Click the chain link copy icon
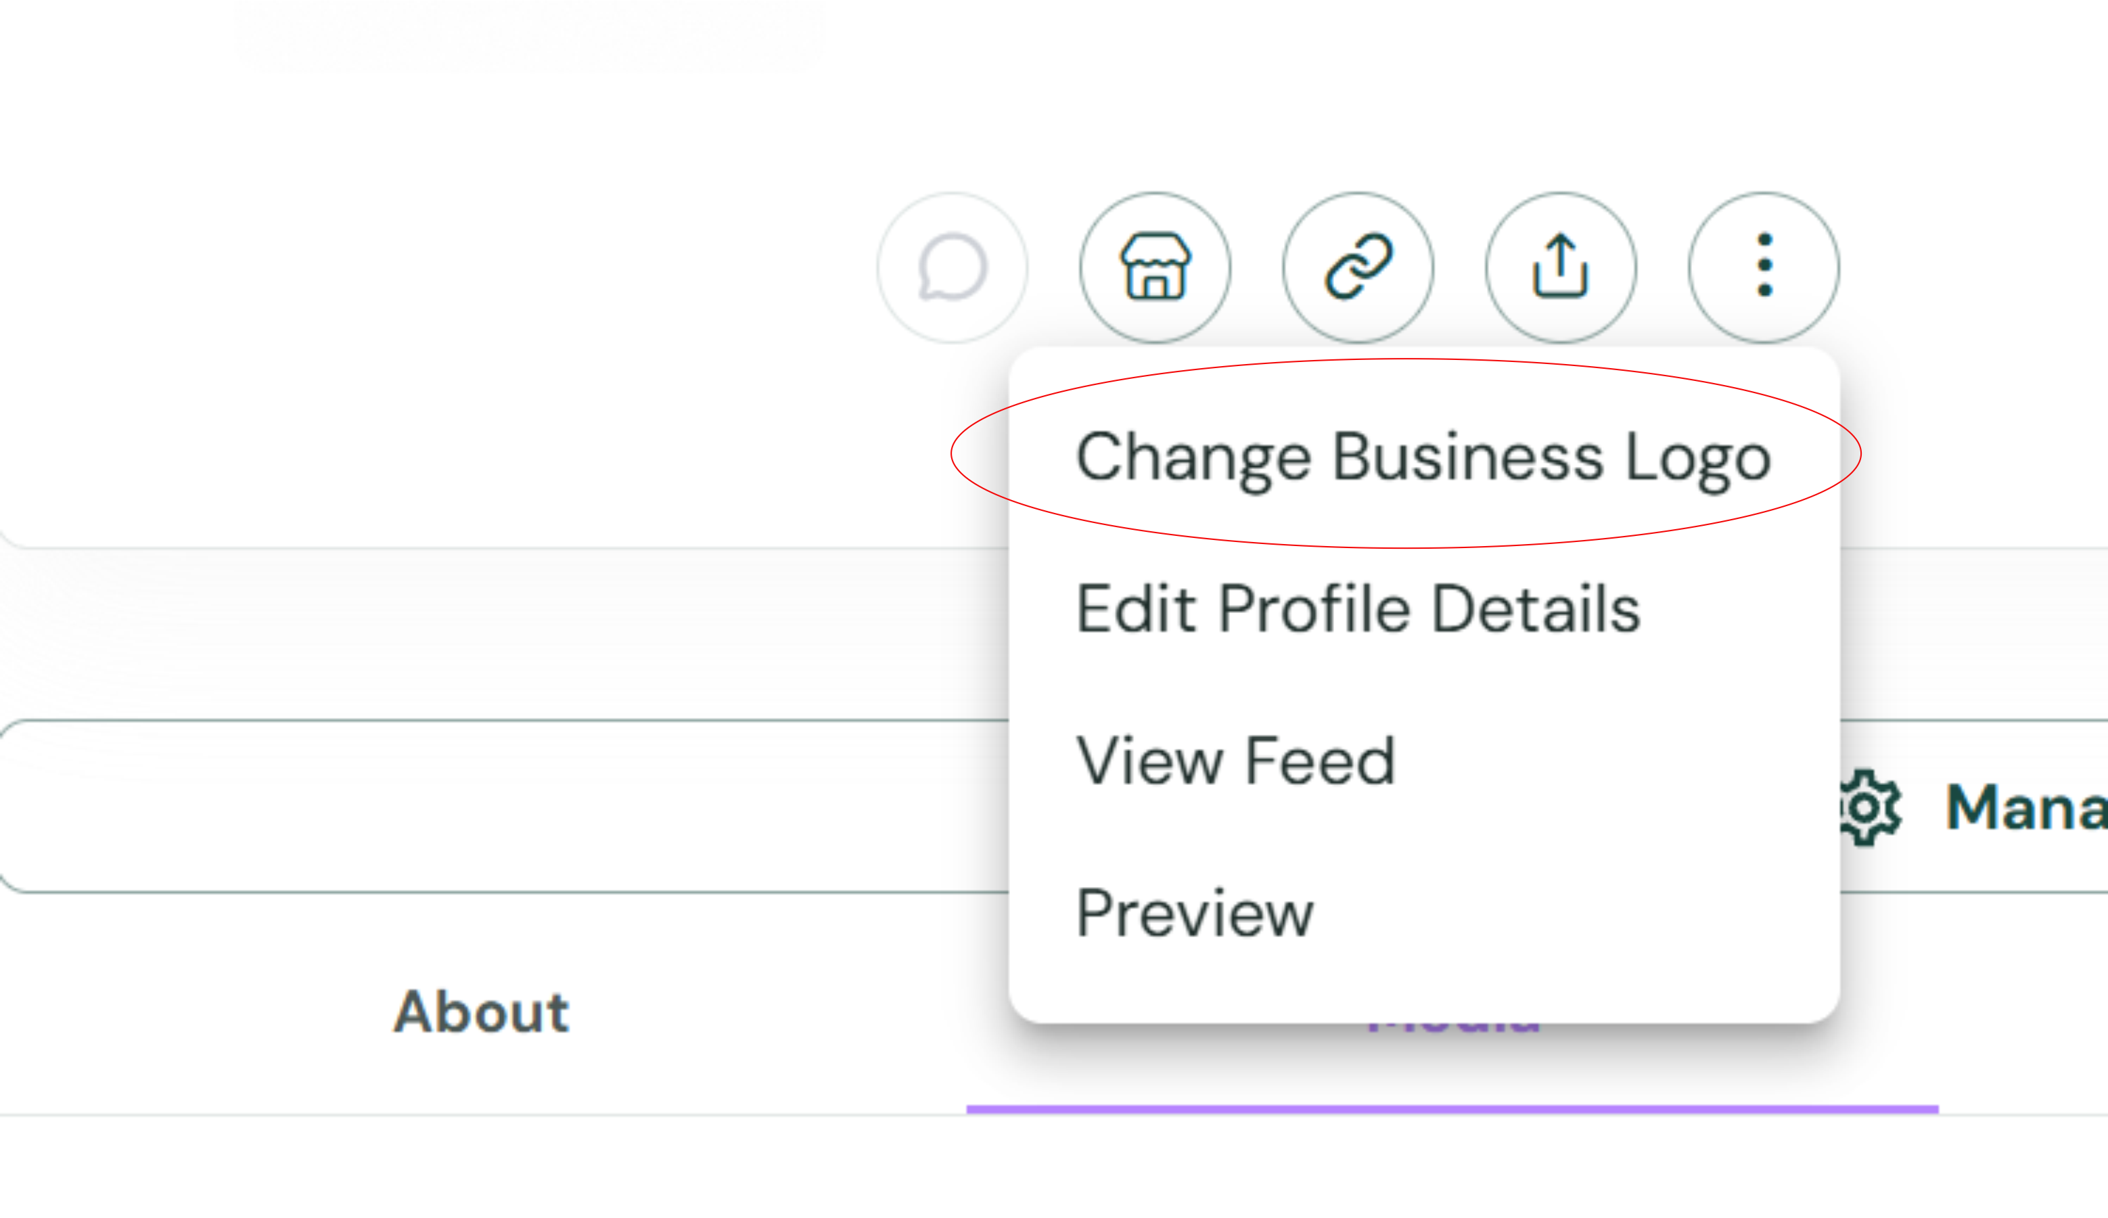Viewport: 2108px width, 1218px height. tap(1358, 268)
